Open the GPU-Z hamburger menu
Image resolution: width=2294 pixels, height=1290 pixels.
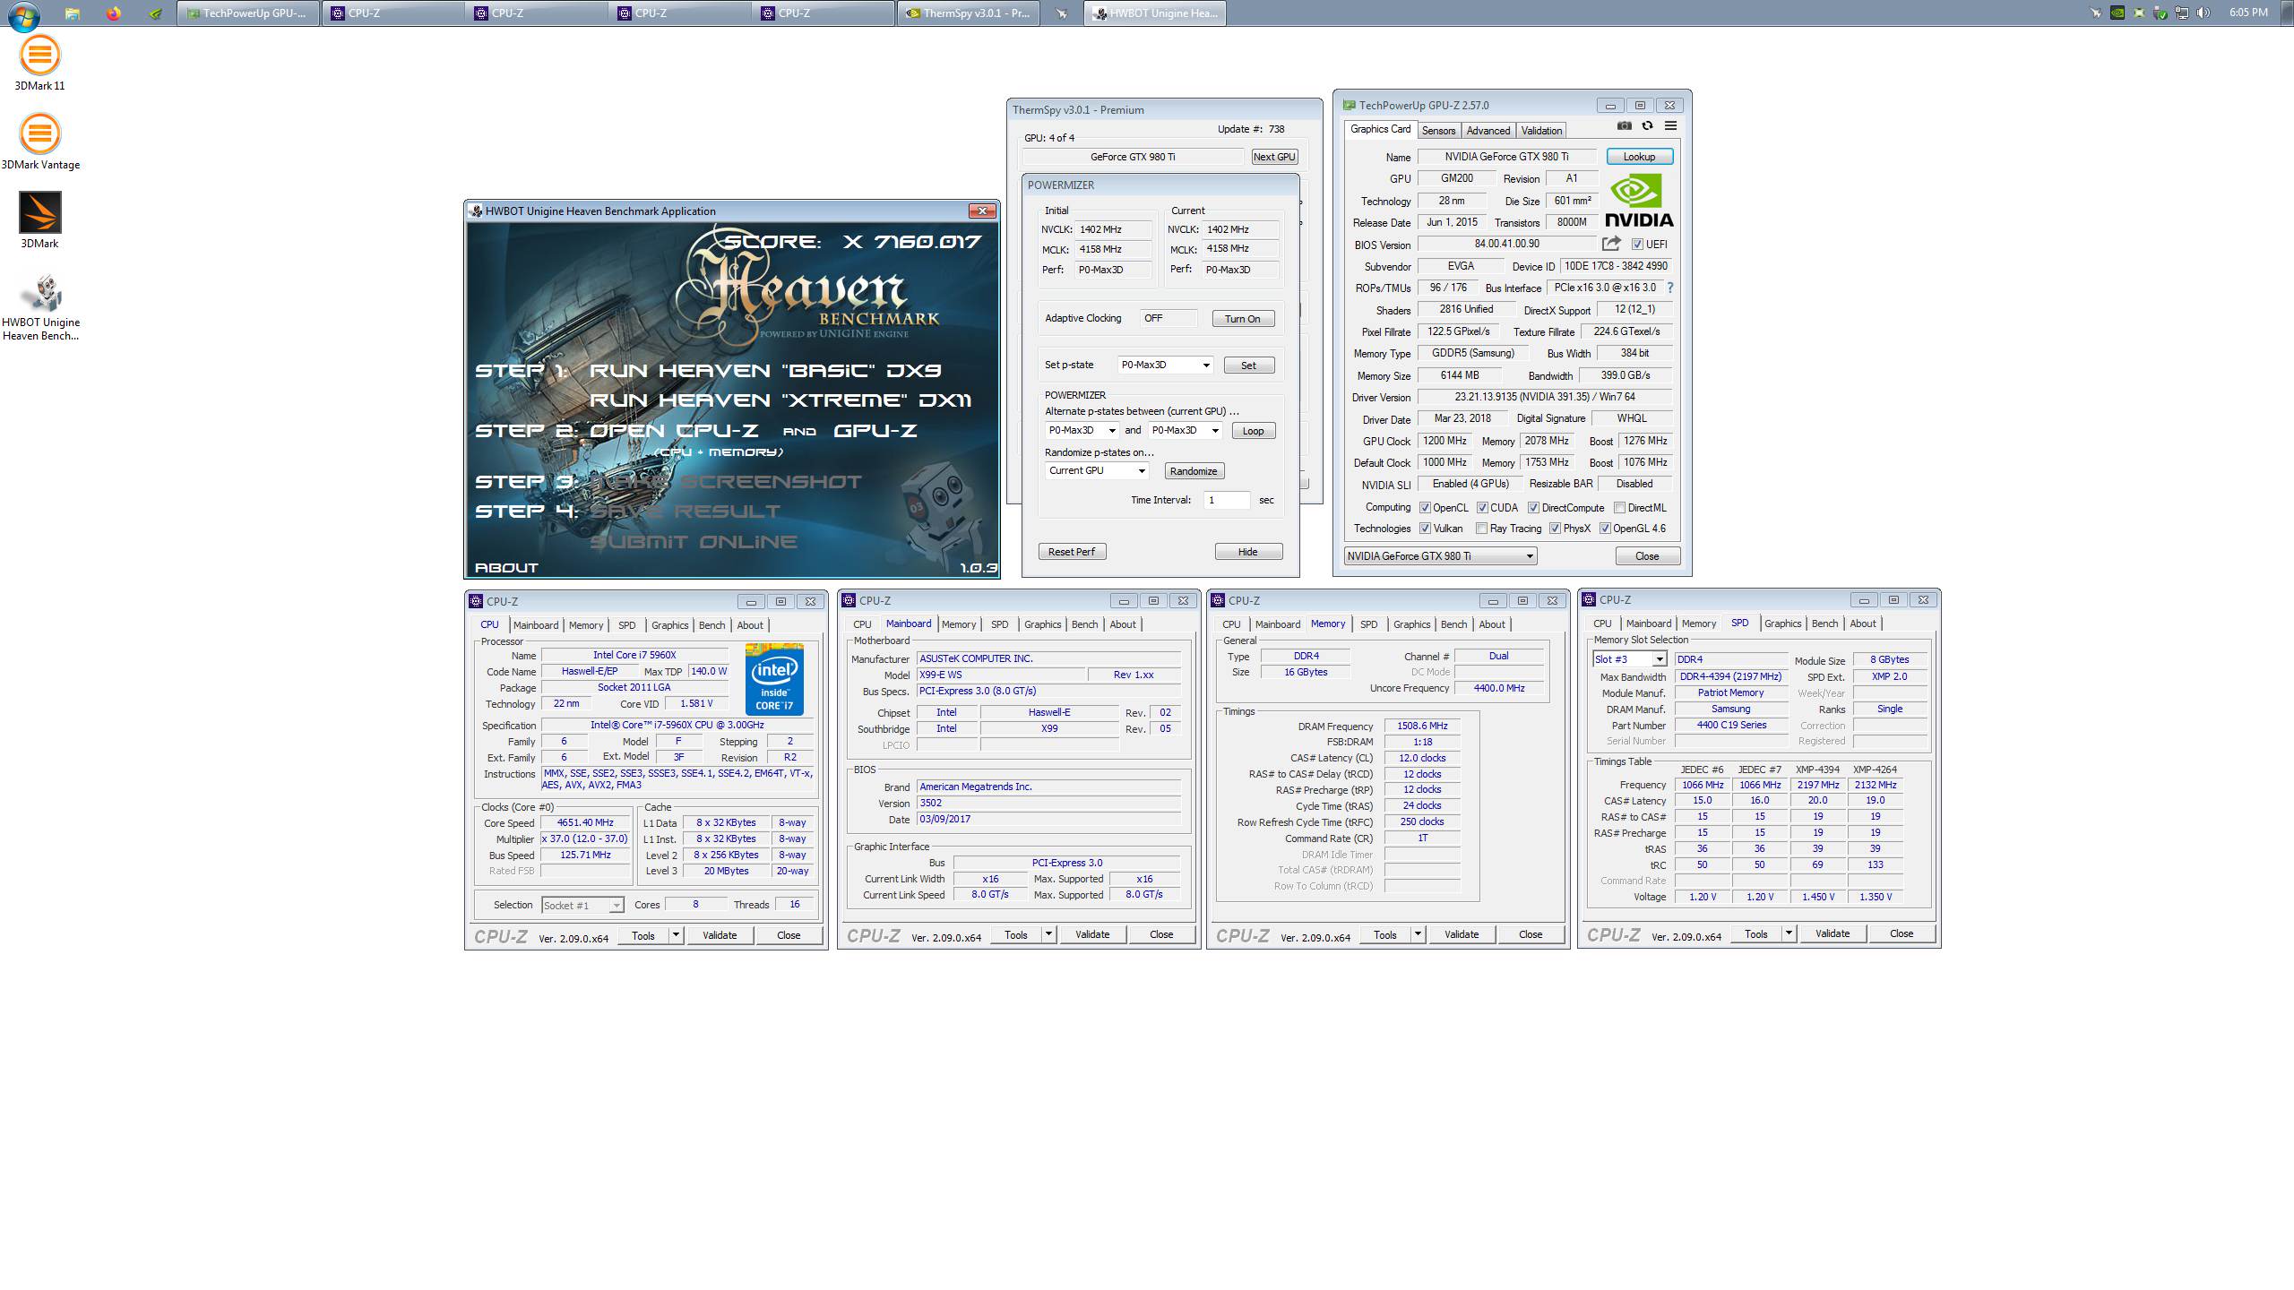(x=1670, y=126)
